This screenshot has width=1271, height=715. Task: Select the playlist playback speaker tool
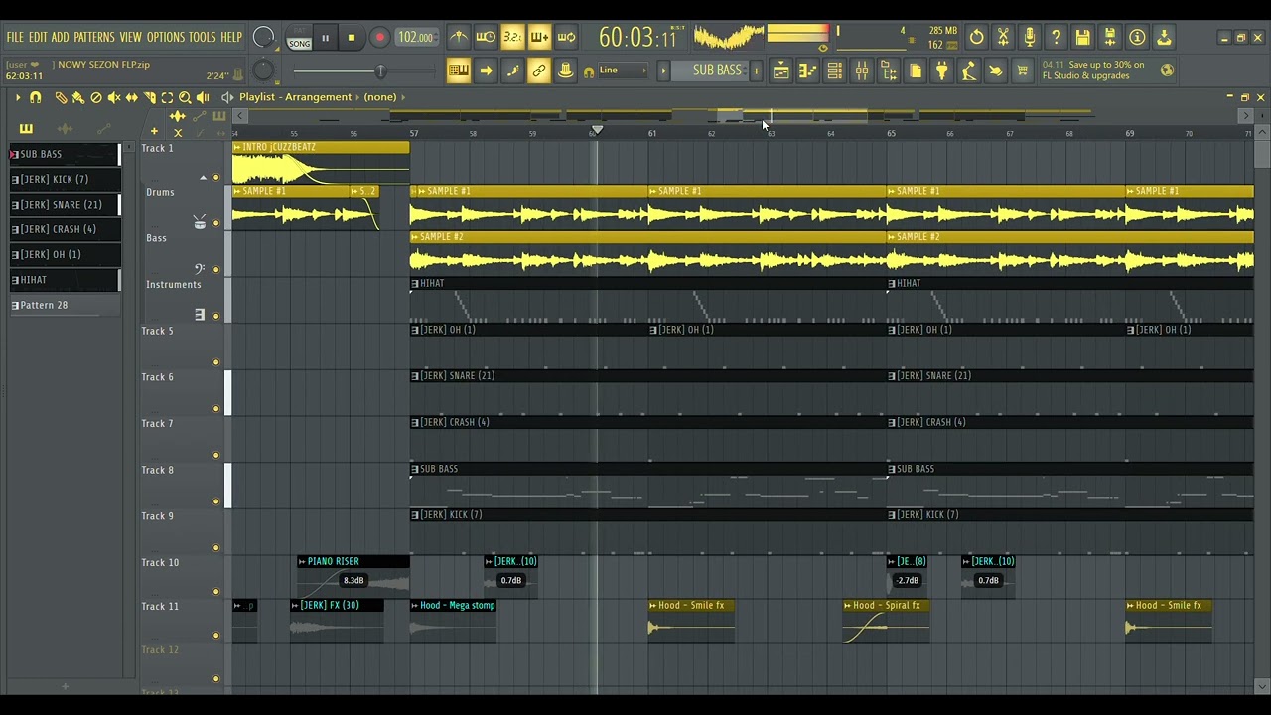[x=203, y=97]
